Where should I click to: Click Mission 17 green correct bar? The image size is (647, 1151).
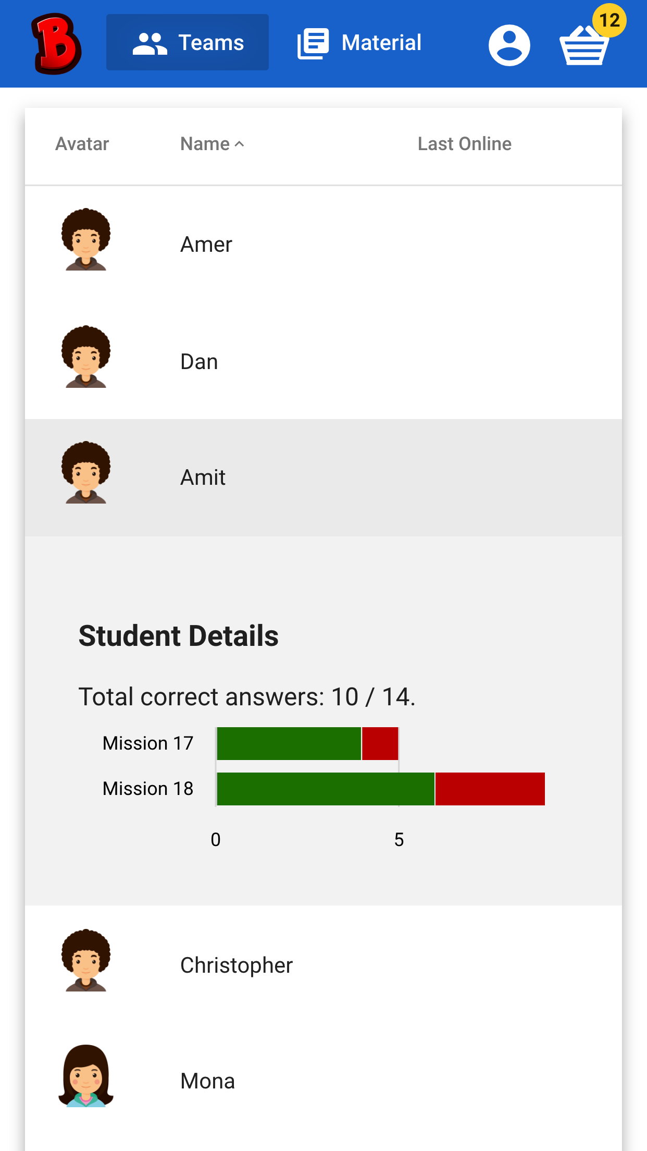(x=289, y=743)
